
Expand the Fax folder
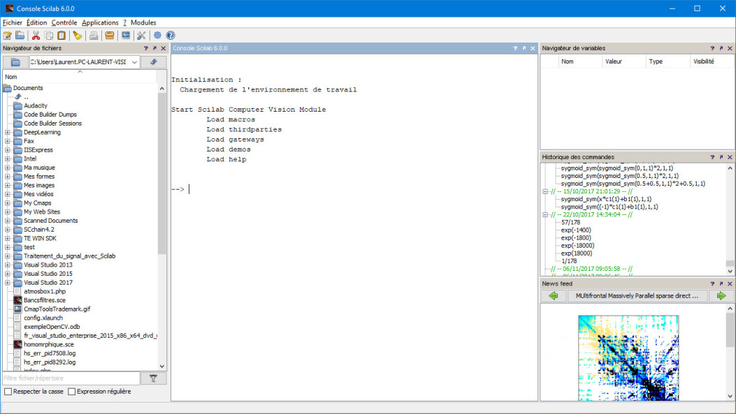tap(8, 141)
